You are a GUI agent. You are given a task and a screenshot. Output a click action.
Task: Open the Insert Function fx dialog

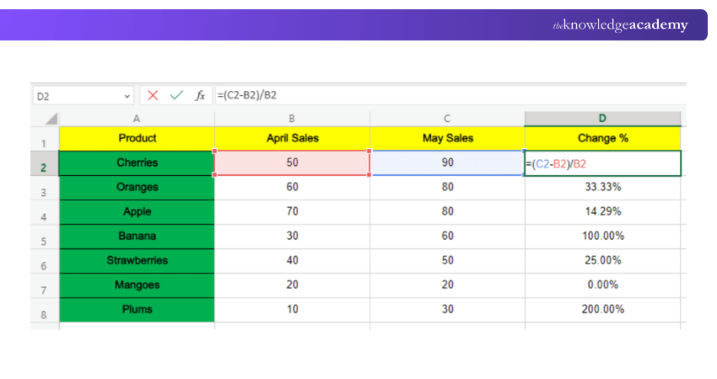pos(200,95)
